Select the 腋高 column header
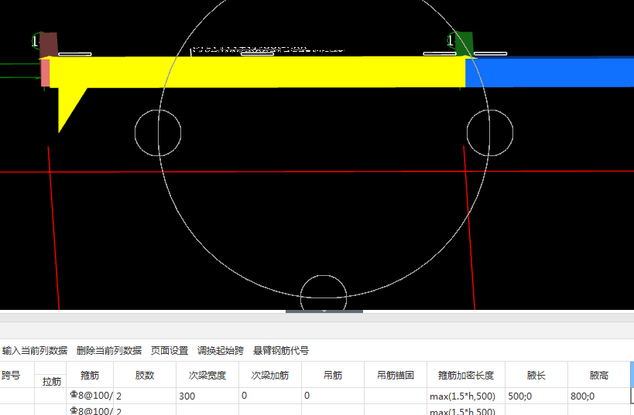Viewport: 634px width, 415px height. pos(599,375)
